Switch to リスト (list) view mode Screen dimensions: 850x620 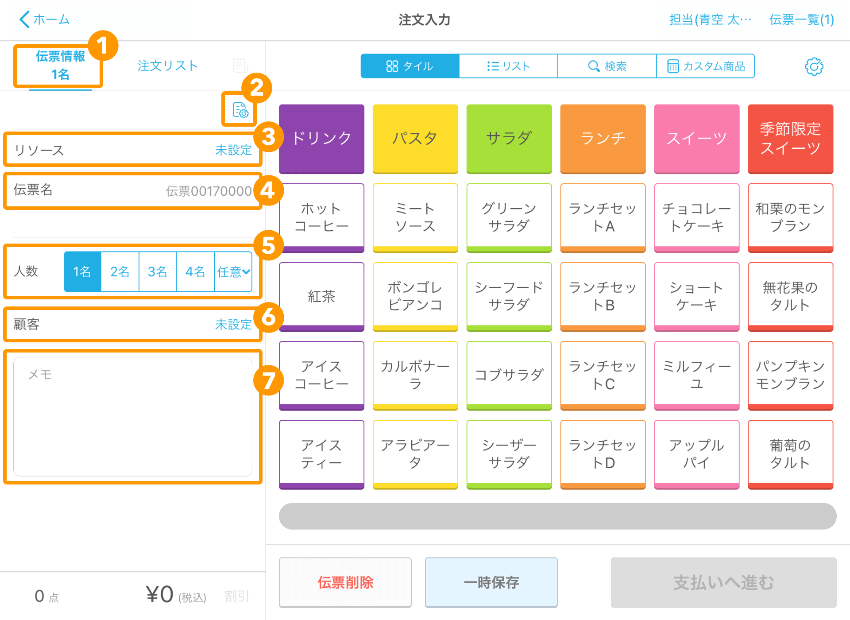click(507, 66)
